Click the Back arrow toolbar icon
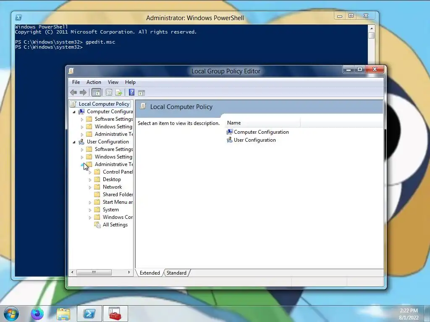 click(73, 93)
